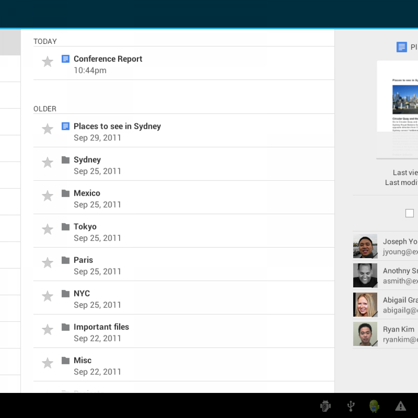Viewport: 418px width, 418px height.
Task: Open the warning triangle notification
Action: 401,406
